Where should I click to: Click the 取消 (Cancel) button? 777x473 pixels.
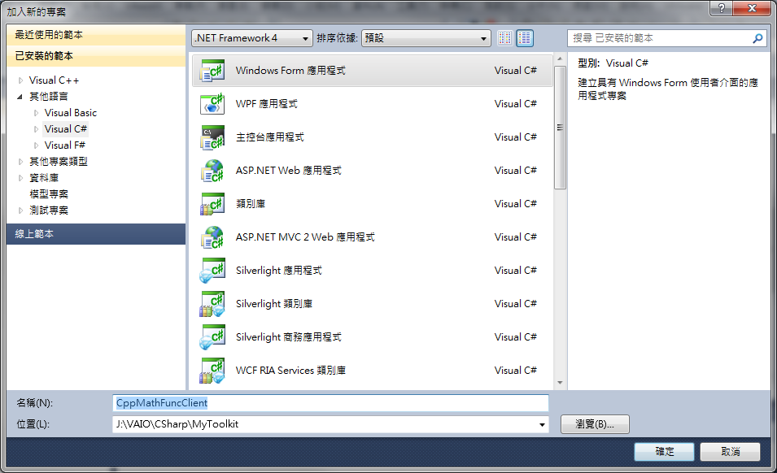(x=731, y=452)
